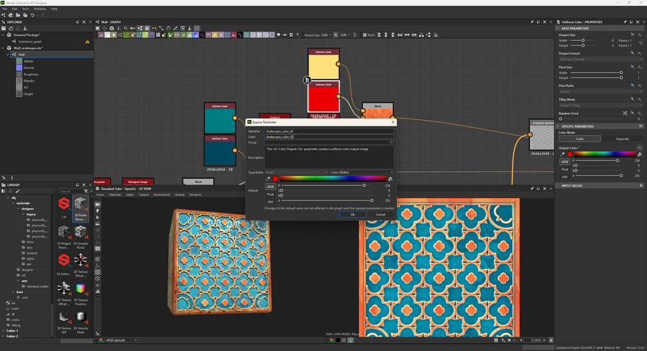Image resolution: width=647 pixels, height=351 pixels.
Task: Open the Materials menu in 3D view
Action: pos(115,195)
